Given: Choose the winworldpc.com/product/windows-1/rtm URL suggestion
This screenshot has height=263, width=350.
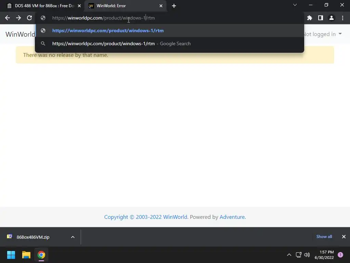Looking at the screenshot, I should pyautogui.click(x=170, y=30).
